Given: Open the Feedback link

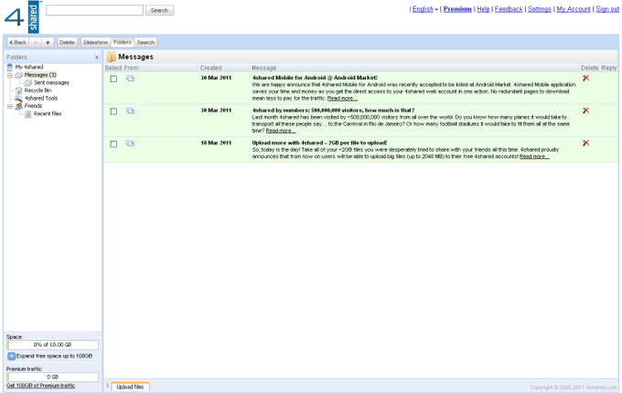Looking at the screenshot, I should [x=509, y=9].
